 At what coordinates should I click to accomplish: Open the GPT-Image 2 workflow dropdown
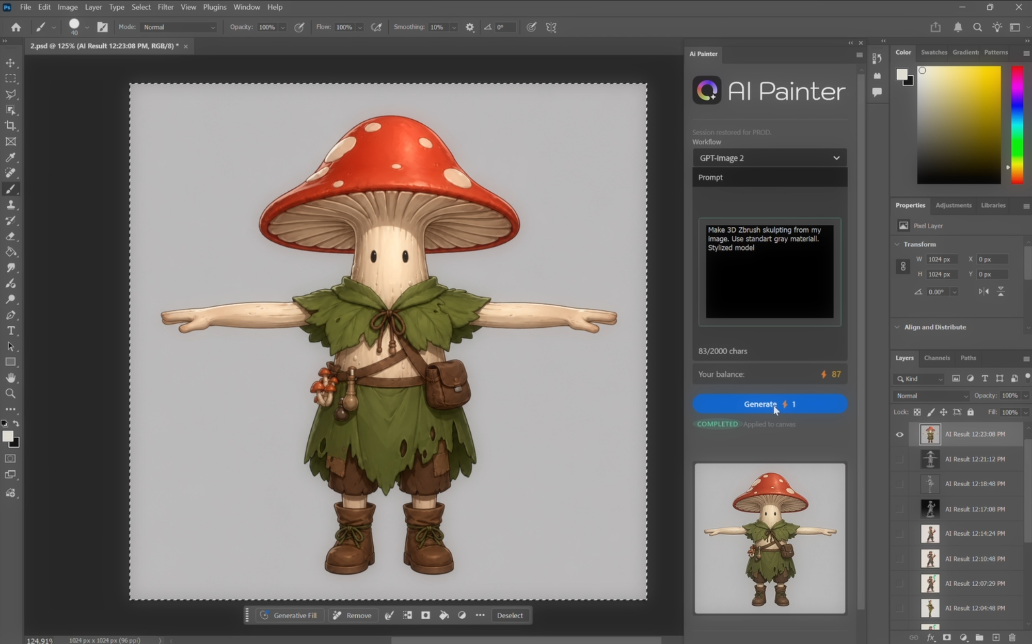[769, 158]
